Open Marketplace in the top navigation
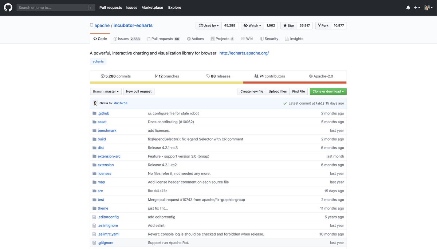This screenshot has height=249, width=437. (x=152, y=8)
